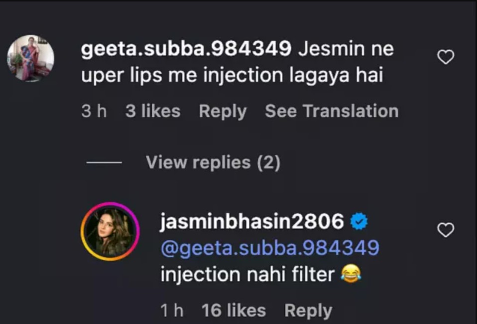The height and width of the screenshot is (324, 477).
Task: Like geeta.subba.984349's comment with heart icon
Action: (445, 57)
